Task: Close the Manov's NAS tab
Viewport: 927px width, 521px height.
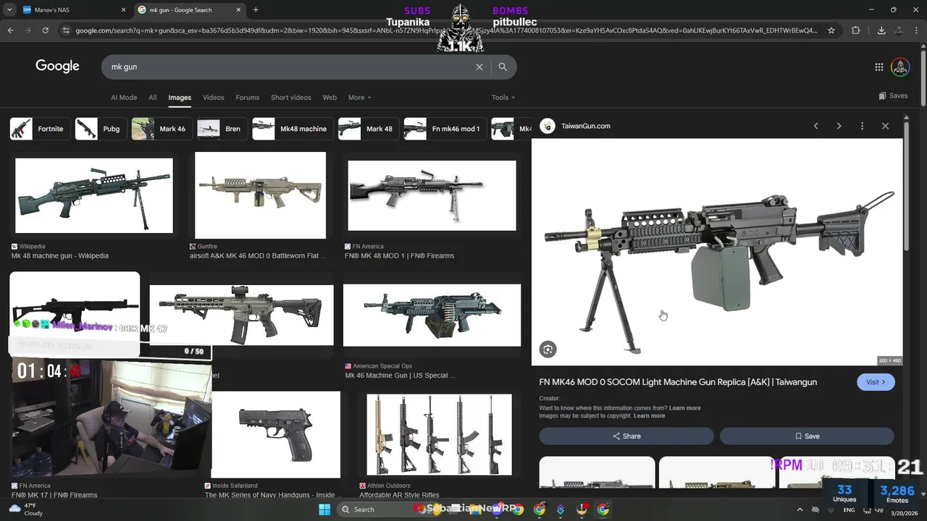Action: point(123,10)
